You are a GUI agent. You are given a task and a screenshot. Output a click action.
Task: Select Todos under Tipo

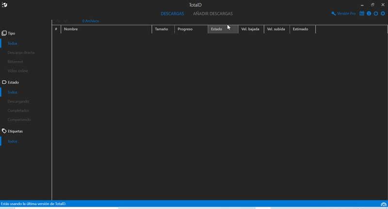click(13, 43)
